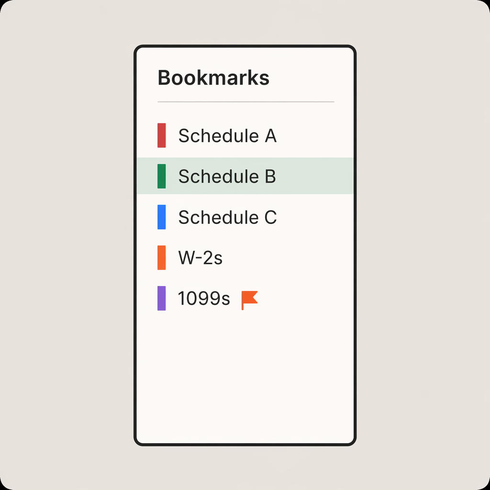The height and width of the screenshot is (490, 490).
Task: Expand the 1099s bookmark entry
Action: coord(204,298)
